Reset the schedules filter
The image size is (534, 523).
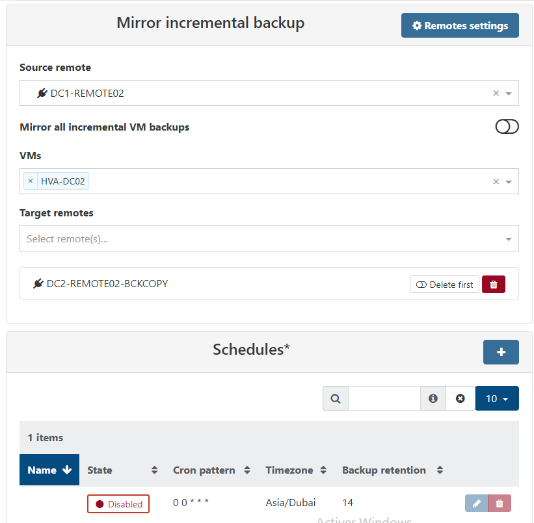click(461, 398)
